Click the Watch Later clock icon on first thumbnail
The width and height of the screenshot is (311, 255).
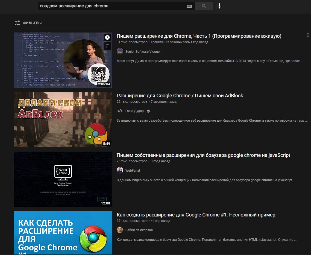click(x=107, y=37)
